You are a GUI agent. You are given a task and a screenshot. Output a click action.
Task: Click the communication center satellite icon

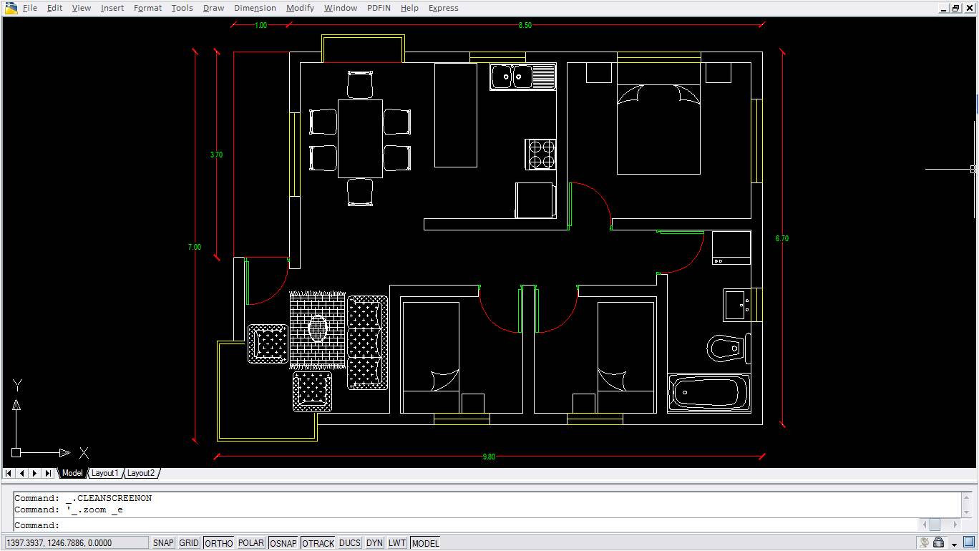pos(925,543)
